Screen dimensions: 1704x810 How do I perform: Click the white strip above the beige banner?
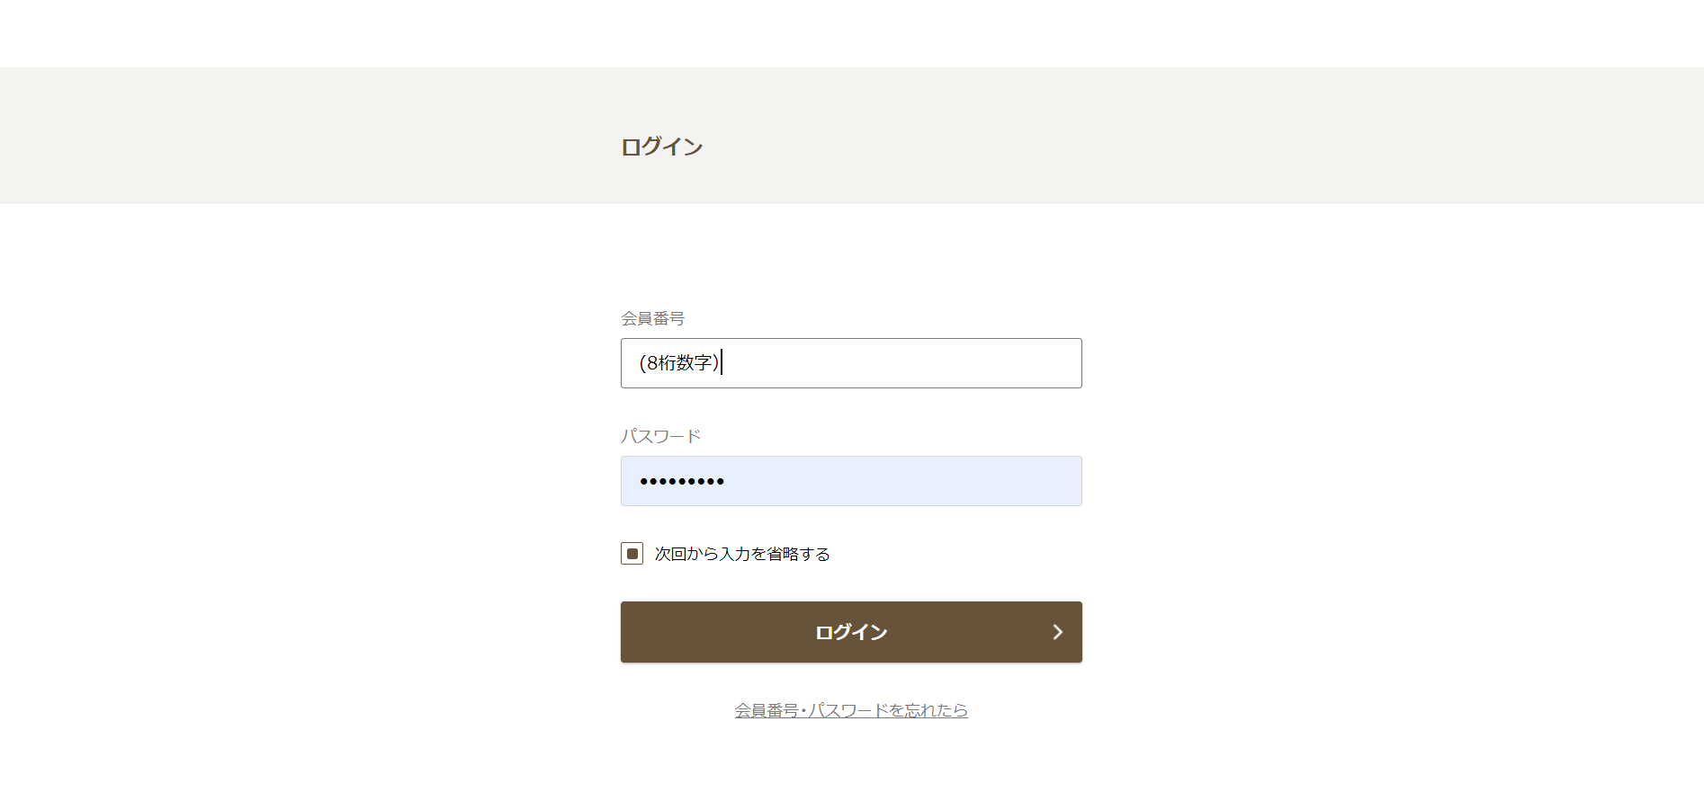850,33
